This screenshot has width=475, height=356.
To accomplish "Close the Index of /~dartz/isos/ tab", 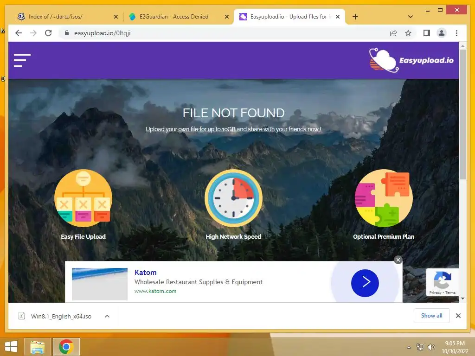I will (x=116, y=17).
